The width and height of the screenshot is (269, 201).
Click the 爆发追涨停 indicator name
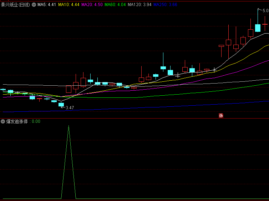pos(17,121)
